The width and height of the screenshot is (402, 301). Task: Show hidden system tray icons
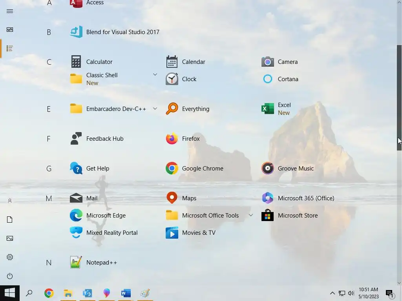(x=332, y=293)
